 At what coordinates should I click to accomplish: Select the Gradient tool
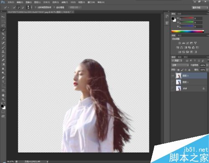pyautogui.click(x=3, y=64)
